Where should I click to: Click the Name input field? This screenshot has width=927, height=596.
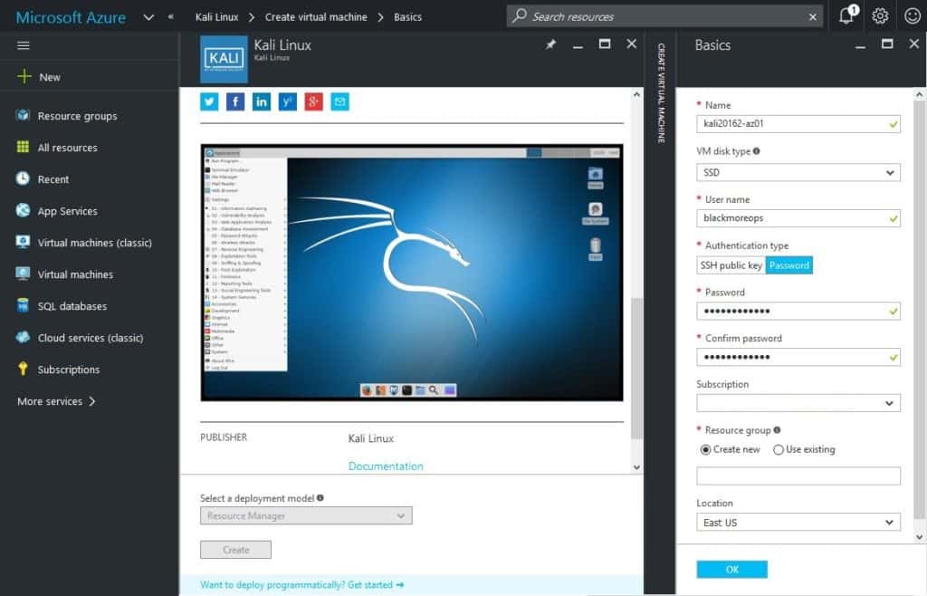pyautogui.click(x=798, y=123)
